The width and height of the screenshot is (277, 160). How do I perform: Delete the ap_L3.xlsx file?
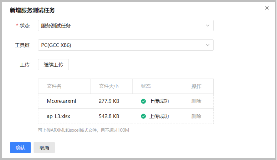pos(196,116)
